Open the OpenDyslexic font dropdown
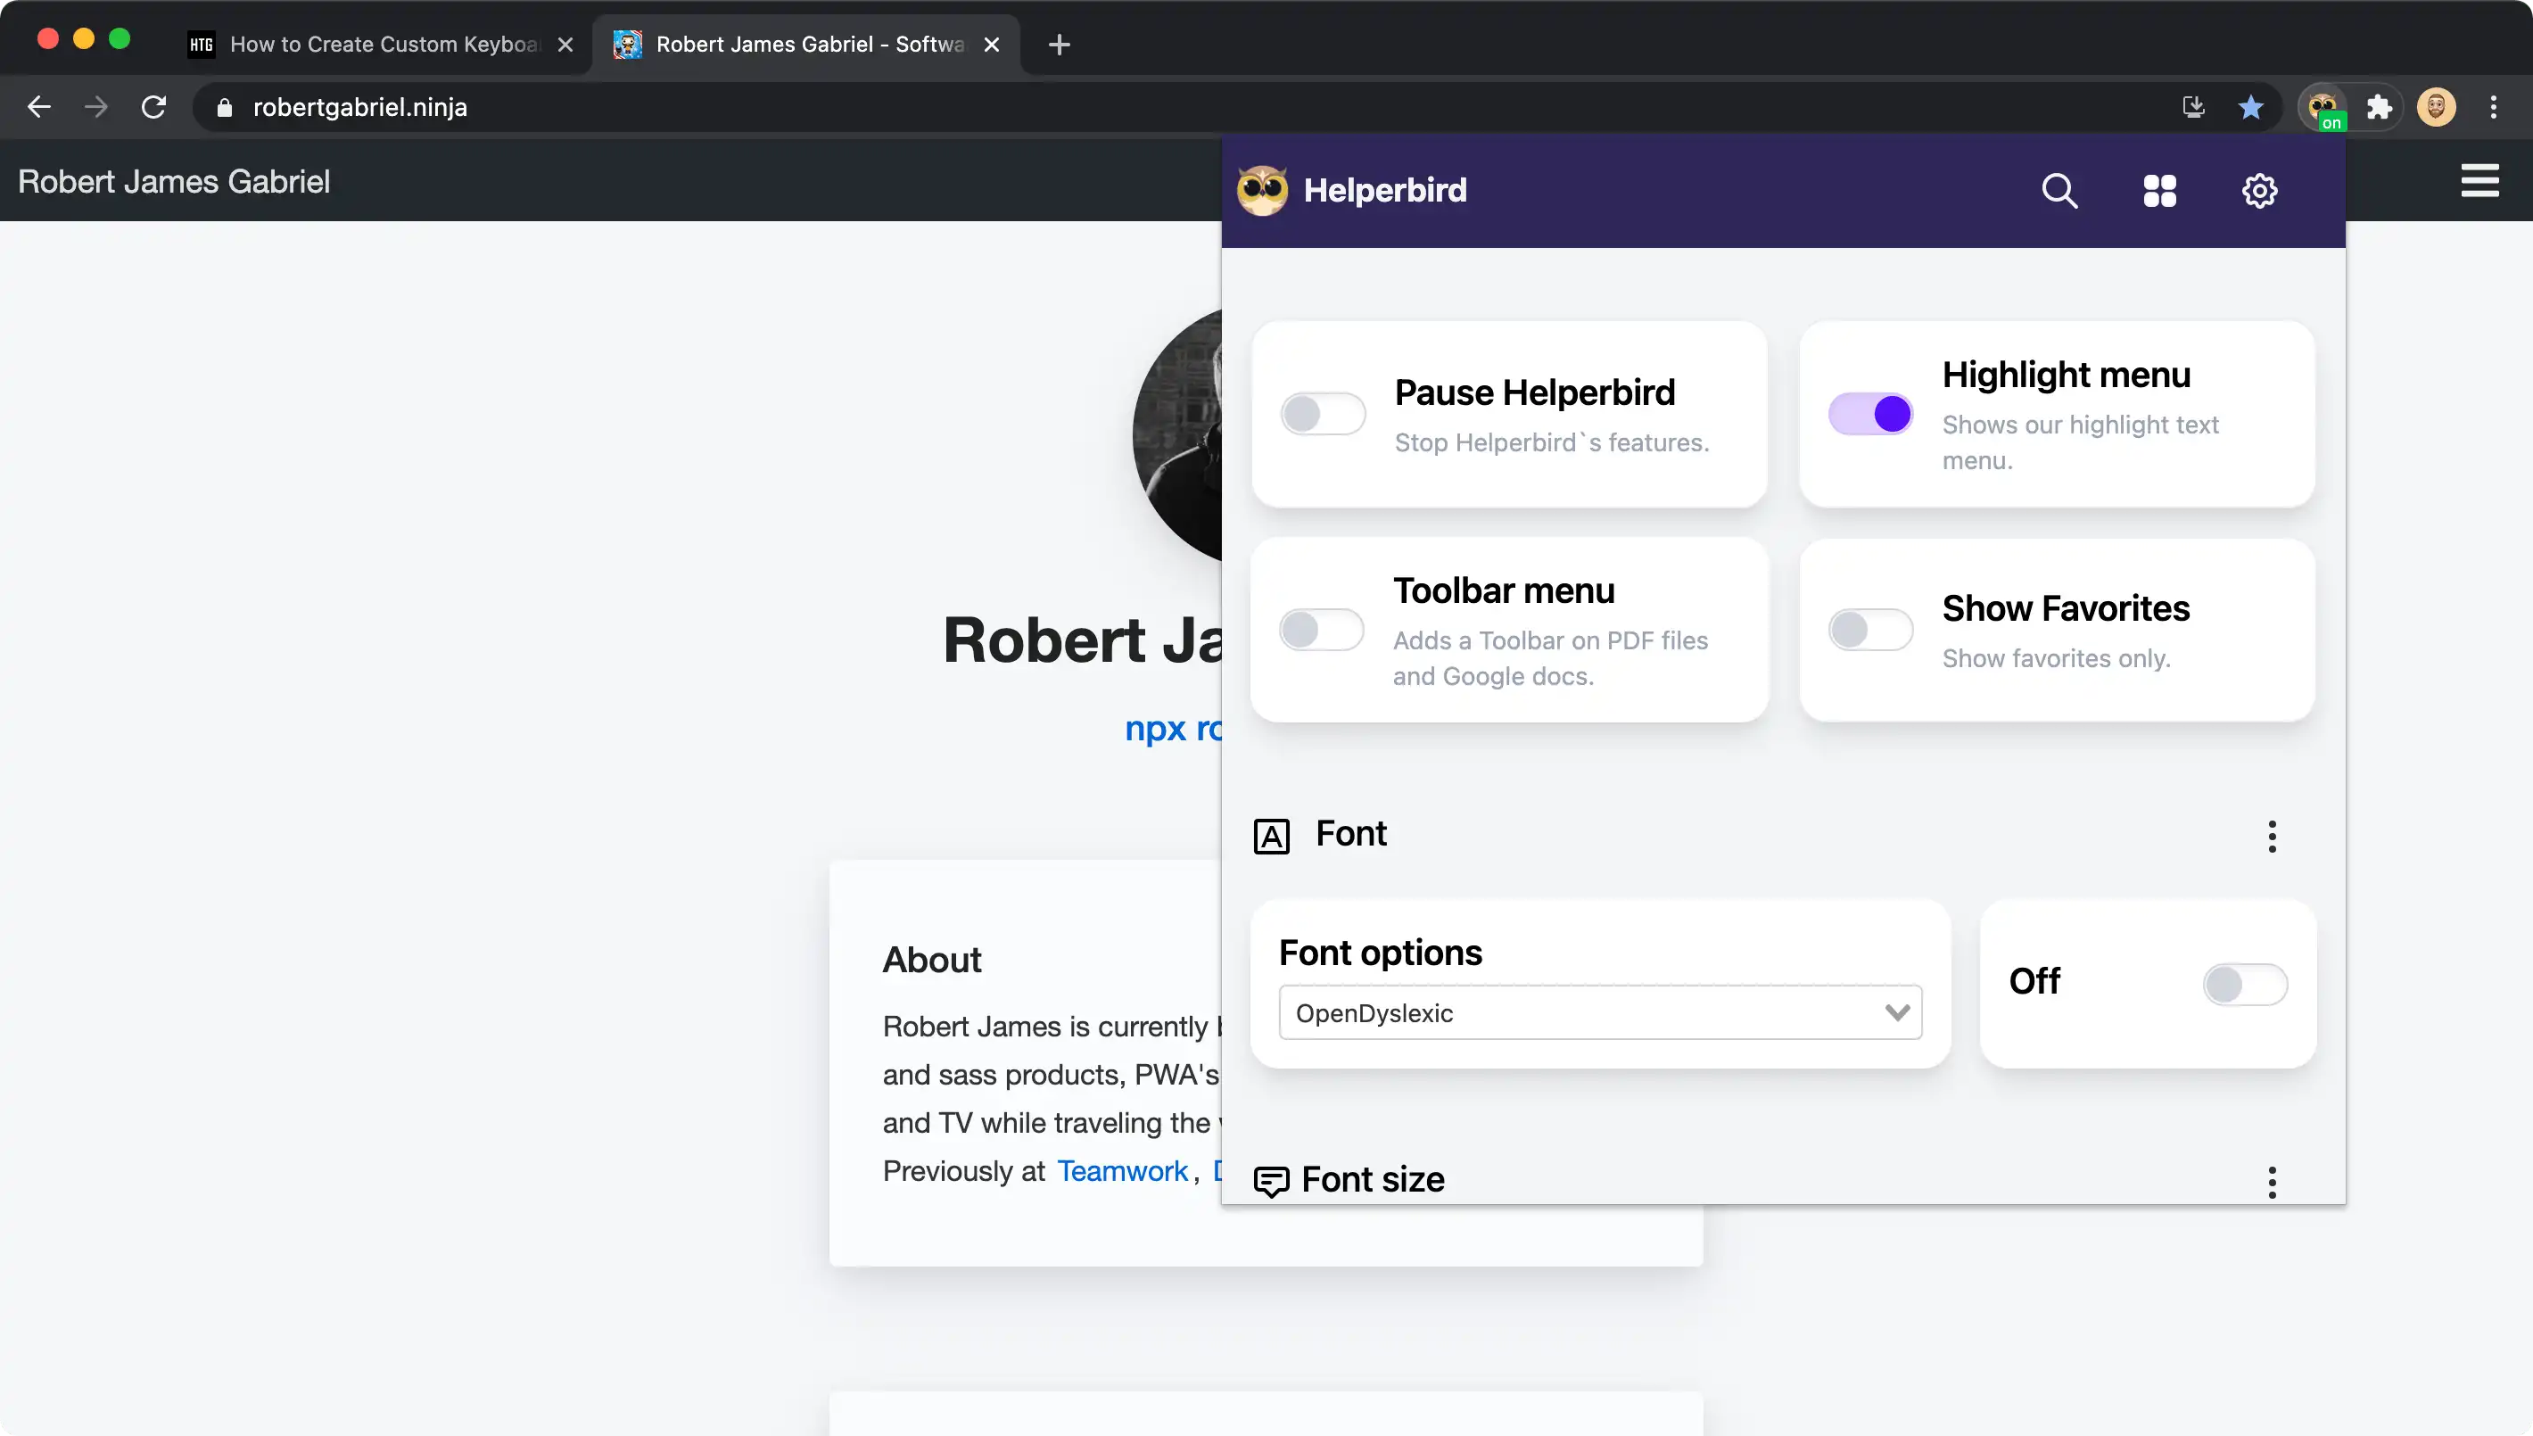 (1599, 1012)
